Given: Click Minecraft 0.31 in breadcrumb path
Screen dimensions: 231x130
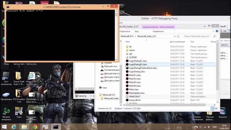Looking at the screenshot, I should pyautogui.click(x=127, y=36).
